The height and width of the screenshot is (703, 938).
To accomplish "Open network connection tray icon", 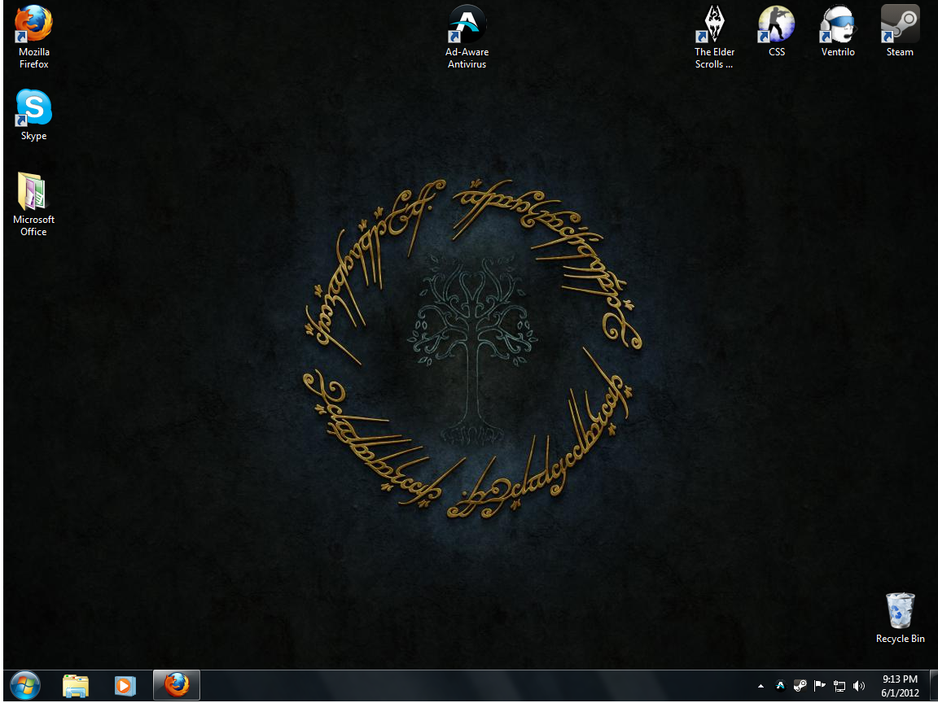I will click(x=839, y=686).
